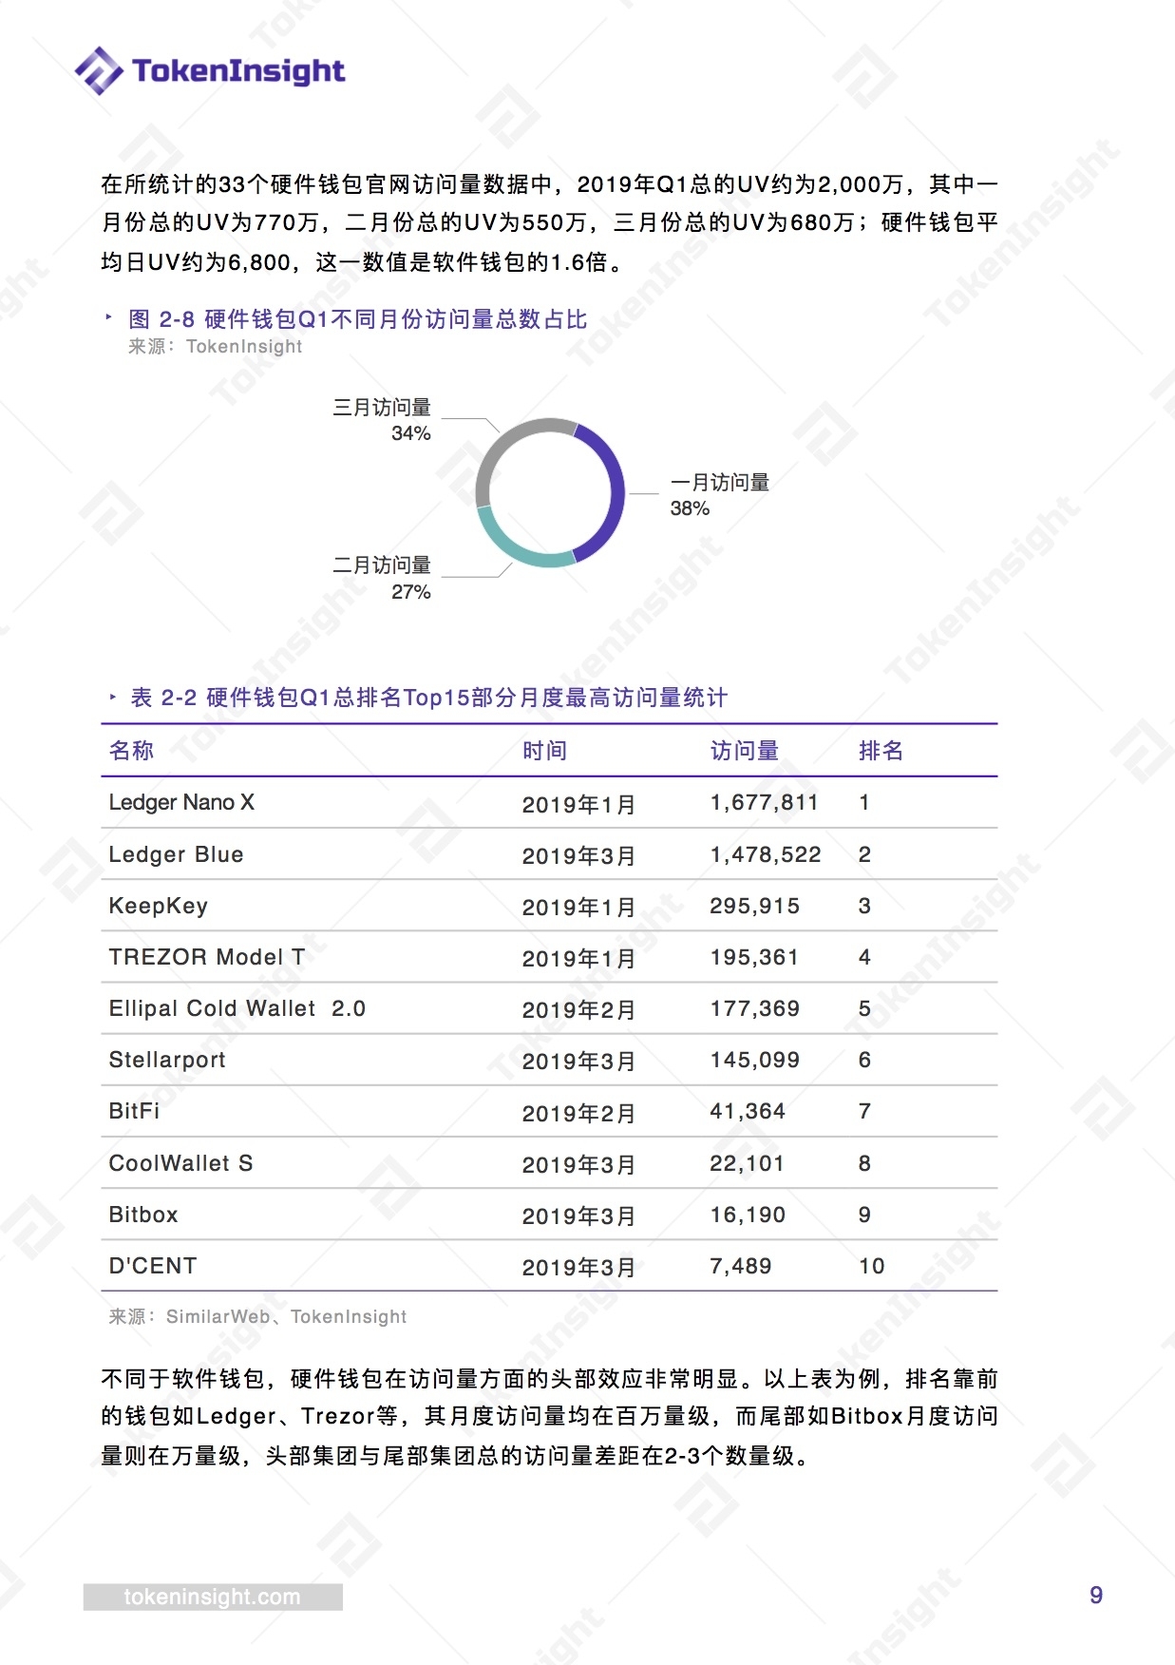
Task: Select the chart label '一月访问量'
Action: point(720,483)
